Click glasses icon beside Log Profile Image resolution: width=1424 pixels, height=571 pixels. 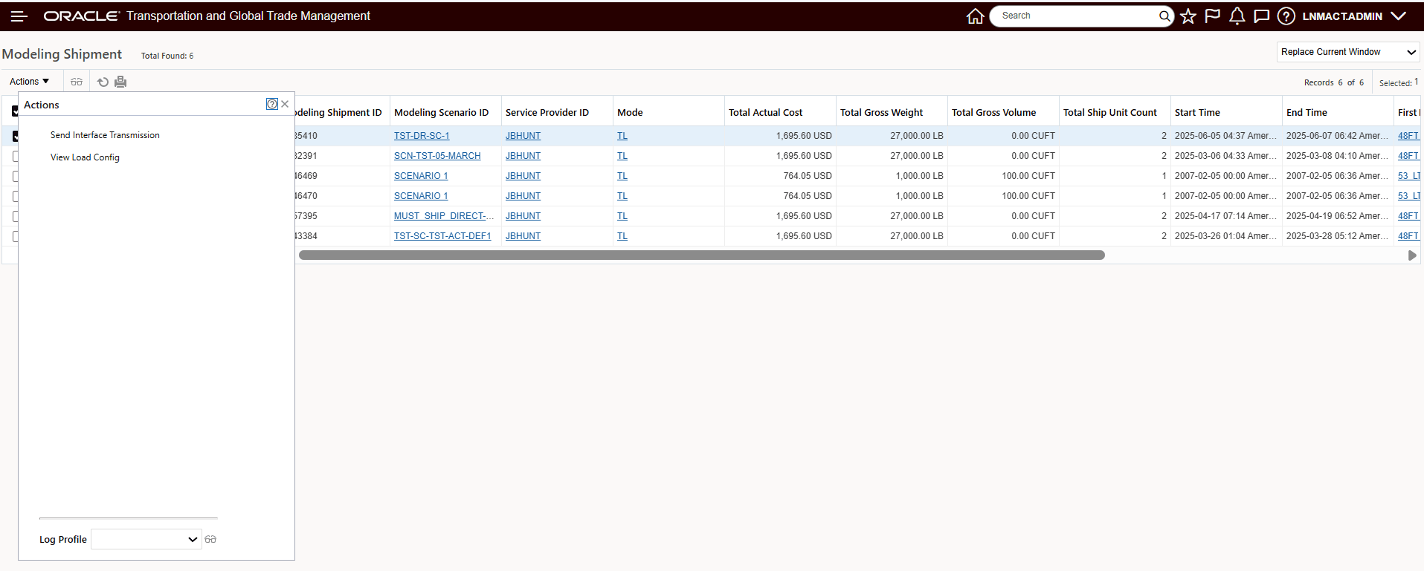pos(210,539)
